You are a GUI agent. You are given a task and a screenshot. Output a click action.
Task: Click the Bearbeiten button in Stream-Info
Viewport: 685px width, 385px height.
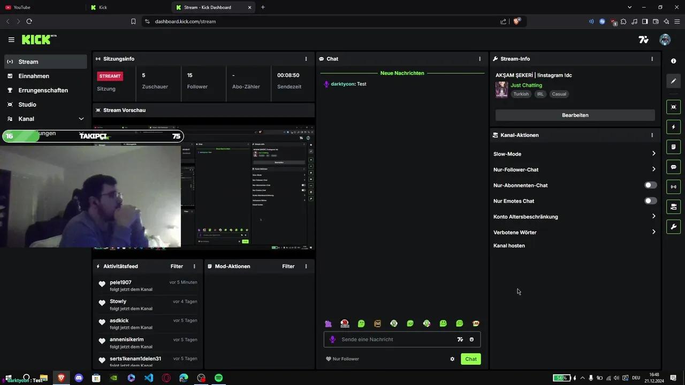pos(575,115)
